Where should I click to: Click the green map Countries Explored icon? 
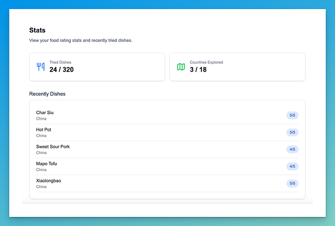pyautogui.click(x=181, y=67)
